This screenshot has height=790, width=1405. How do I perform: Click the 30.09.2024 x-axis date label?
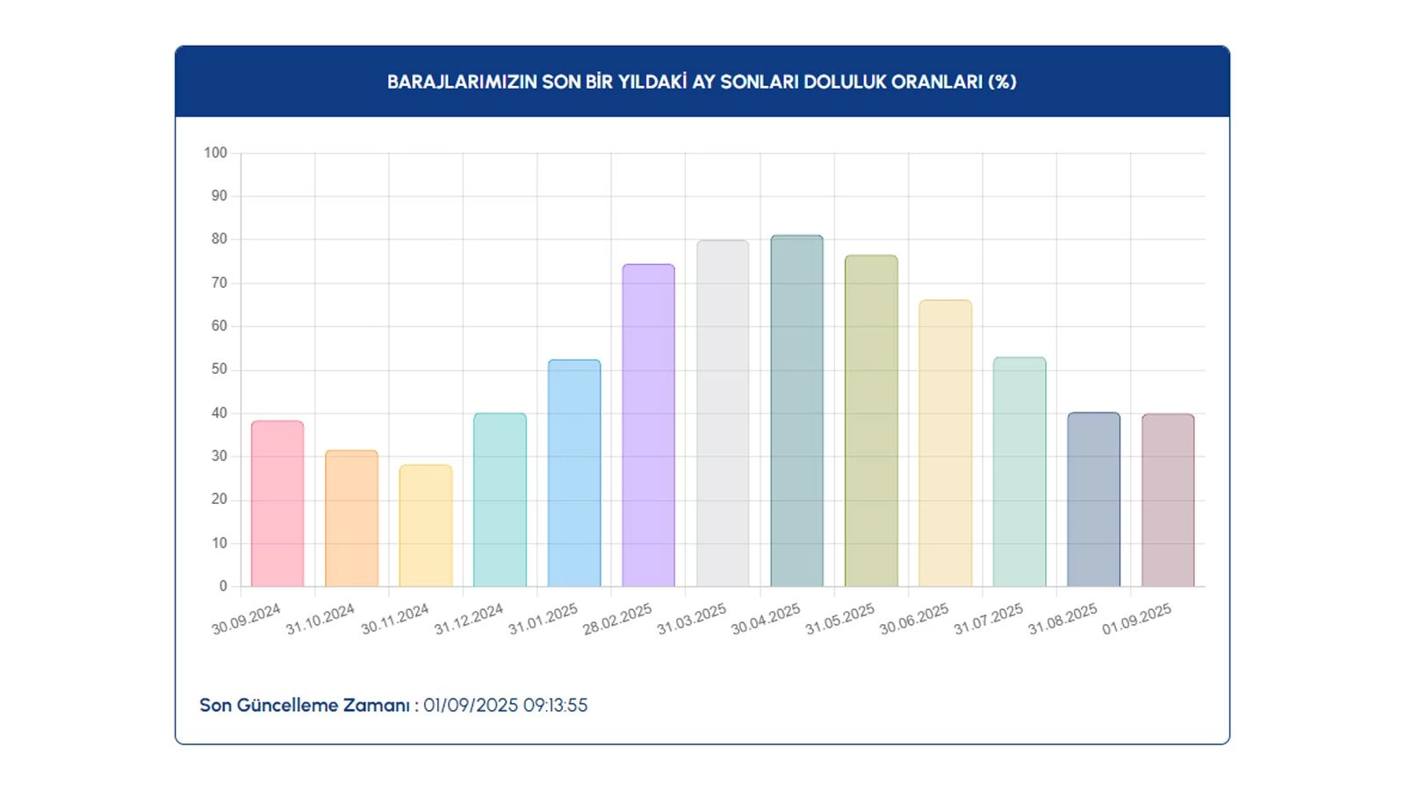click(246, 619)
